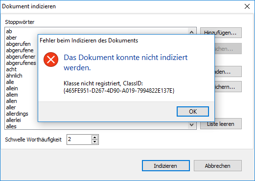
Task: Close the Dokument indizieren window
Action: (247, 6)
